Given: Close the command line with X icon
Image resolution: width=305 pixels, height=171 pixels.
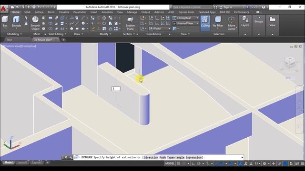Looking at the screenshot, I should tap(66, 157).
